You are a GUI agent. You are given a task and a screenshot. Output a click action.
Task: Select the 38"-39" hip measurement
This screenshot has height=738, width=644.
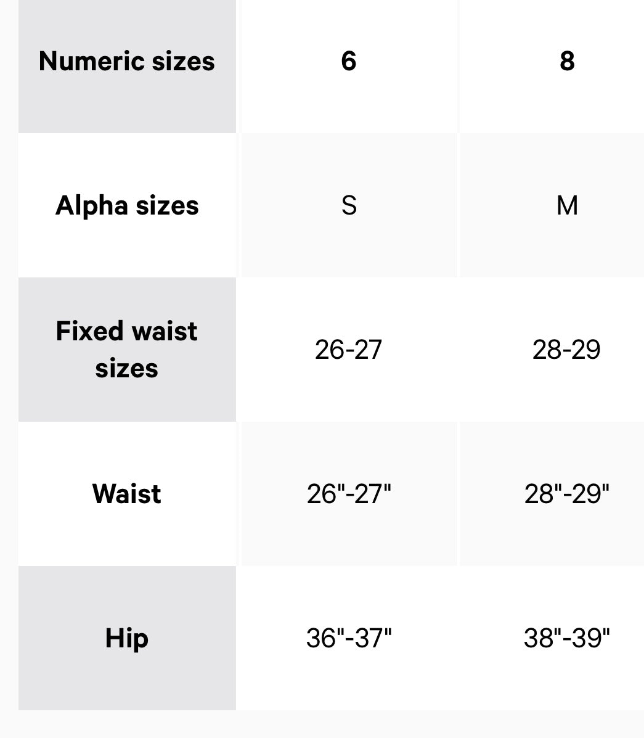tap(566, 638)
